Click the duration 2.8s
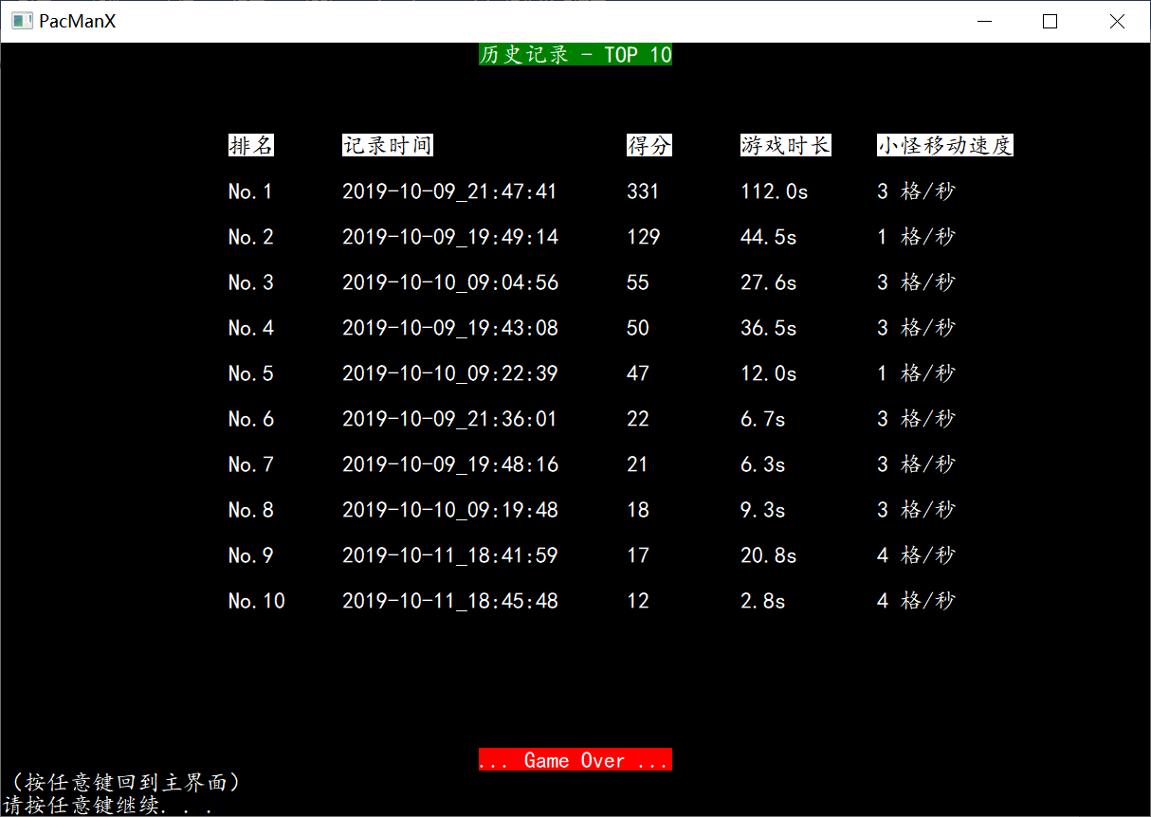This screenshot has height=817, width=1151. 763,601
